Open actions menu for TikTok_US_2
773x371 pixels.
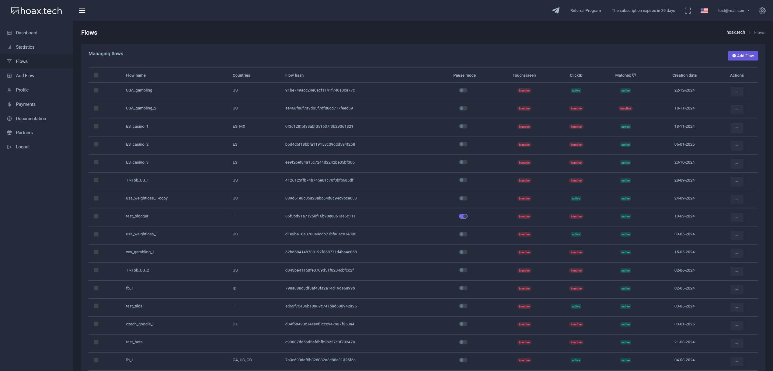pos(737,272)
